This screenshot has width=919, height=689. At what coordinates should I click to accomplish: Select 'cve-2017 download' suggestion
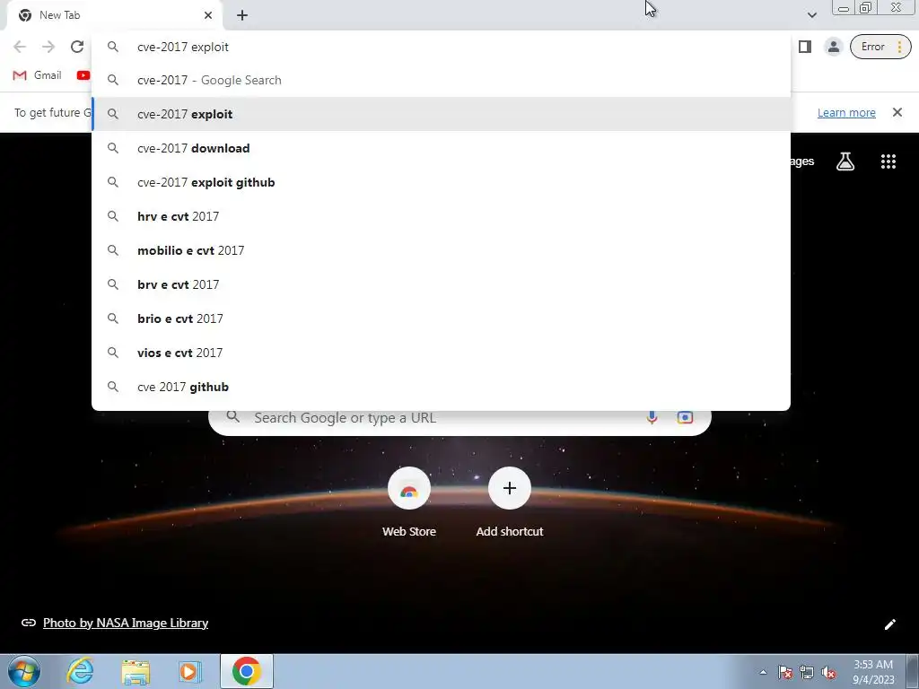[x=441, y=148]
